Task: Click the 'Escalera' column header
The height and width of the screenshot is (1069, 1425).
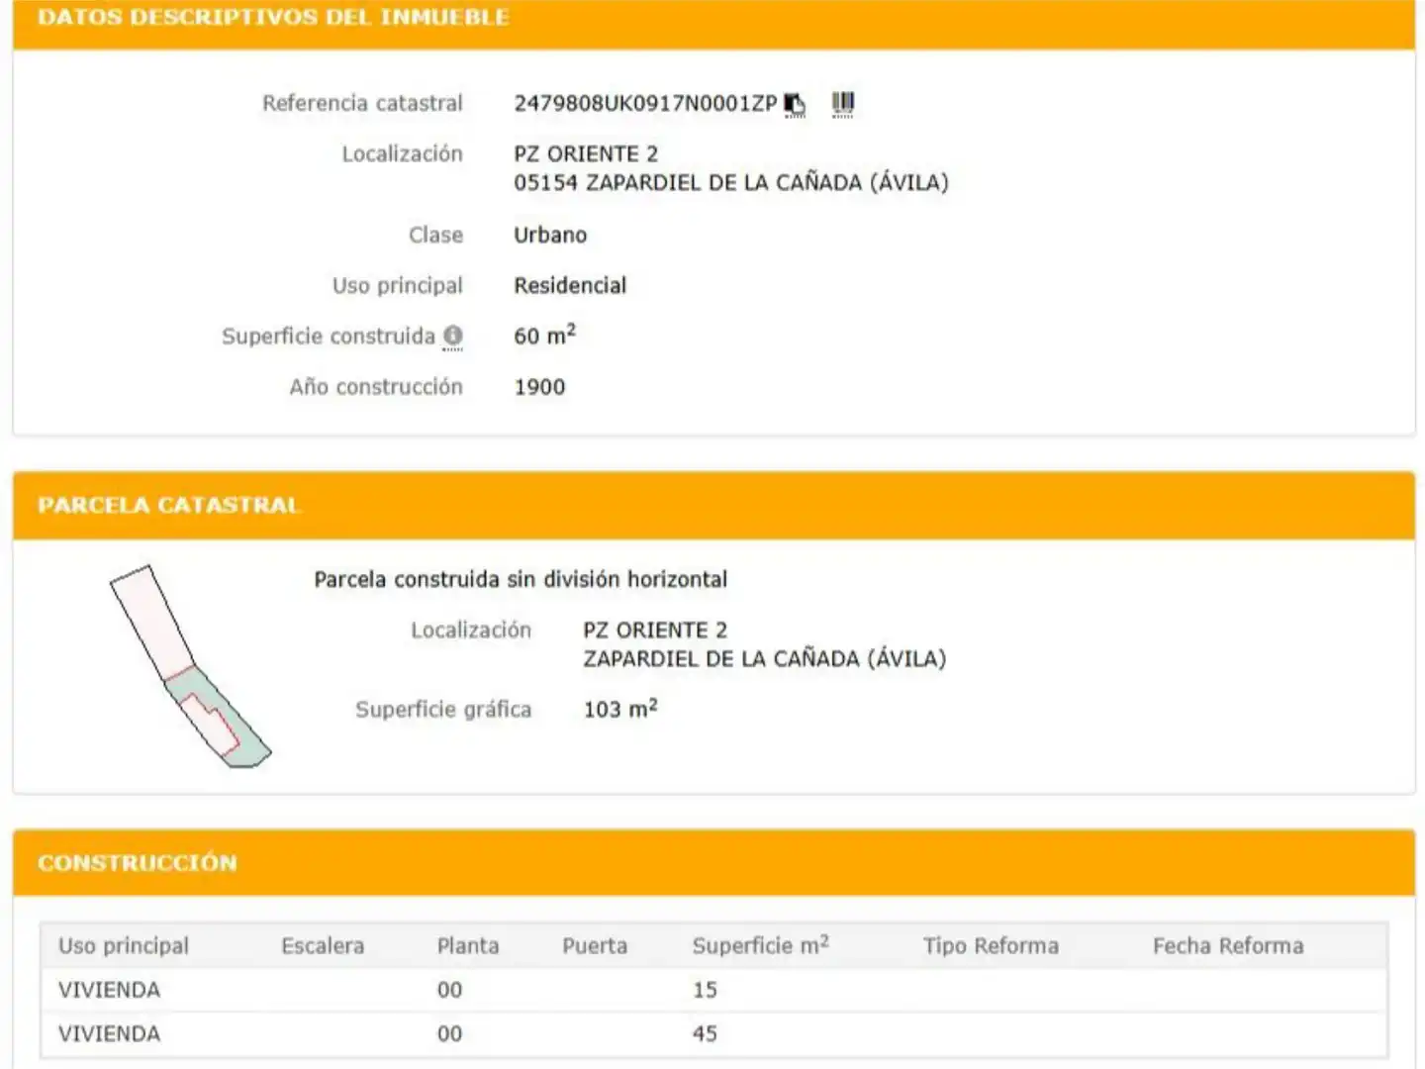Action: pyautogui.click(x=323, y=946)
